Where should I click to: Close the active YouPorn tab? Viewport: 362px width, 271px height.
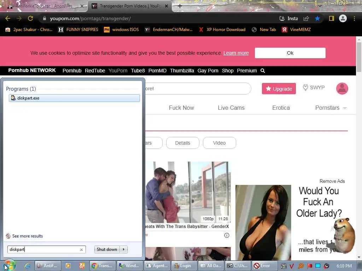(x=167, y=6)
